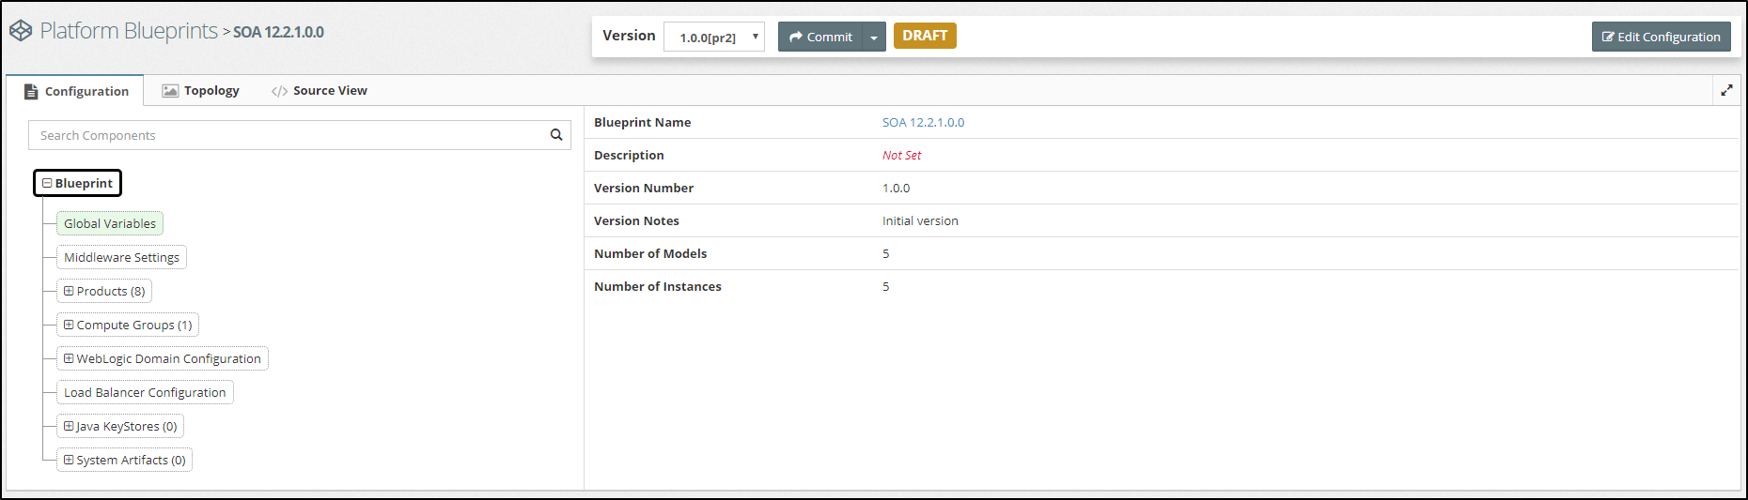Expand the Products (8) node
Viewport: 1748px width, 500px height.
(69, 291)
